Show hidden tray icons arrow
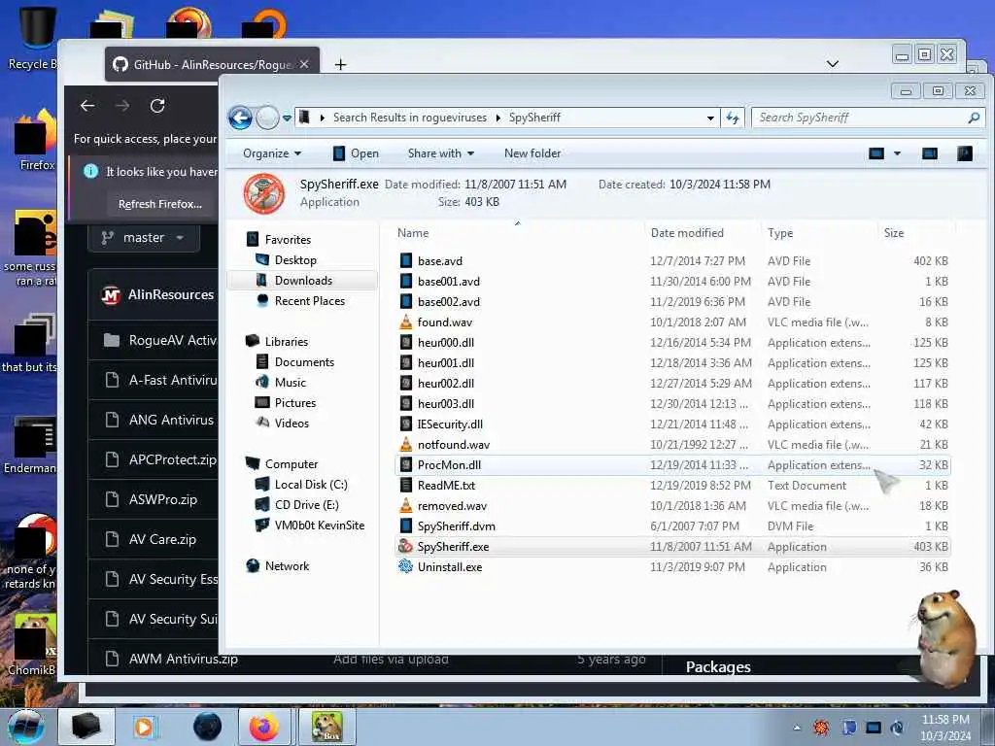This screenshot has height=746, width=995. coord(797,728)
